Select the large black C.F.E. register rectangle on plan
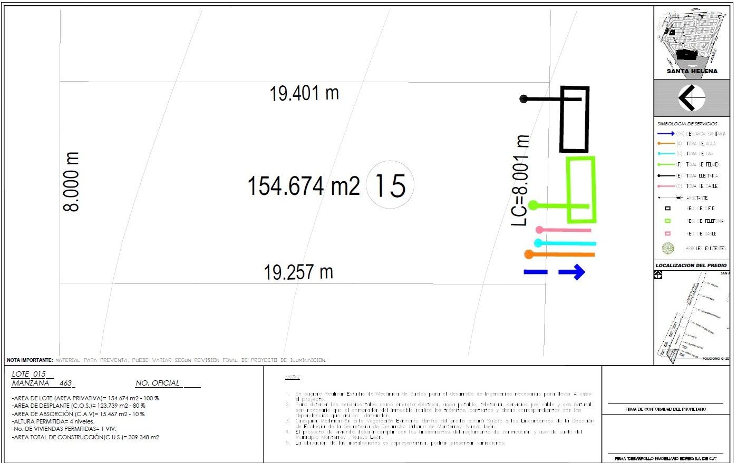 point(574,120)
